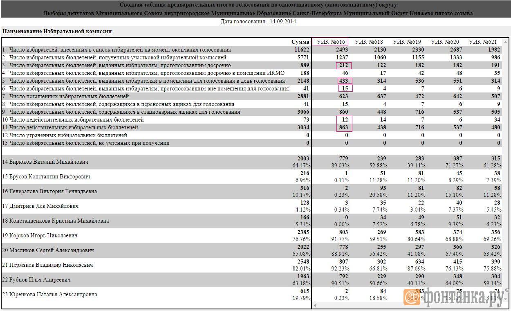511x311 pixels.
Task: Click the value 2687 under УИК №620
Action: click(455, 50)
